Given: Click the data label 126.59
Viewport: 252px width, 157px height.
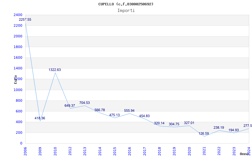Looking at the screenshot, I should 203,133.
